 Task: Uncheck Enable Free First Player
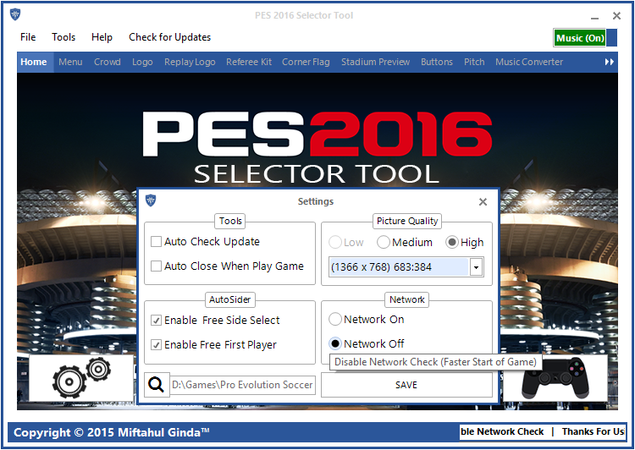click(156, 345)
